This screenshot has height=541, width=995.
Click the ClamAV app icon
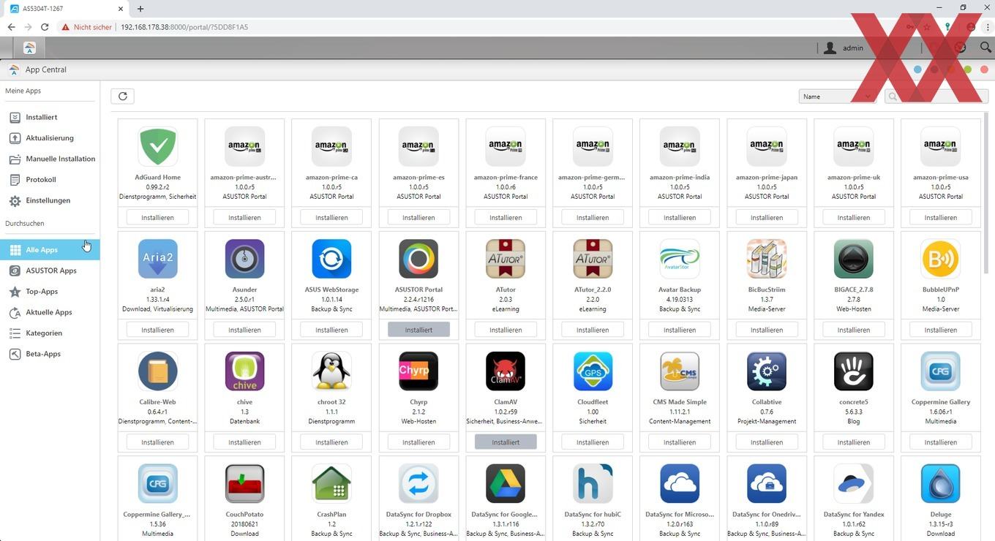506,371
